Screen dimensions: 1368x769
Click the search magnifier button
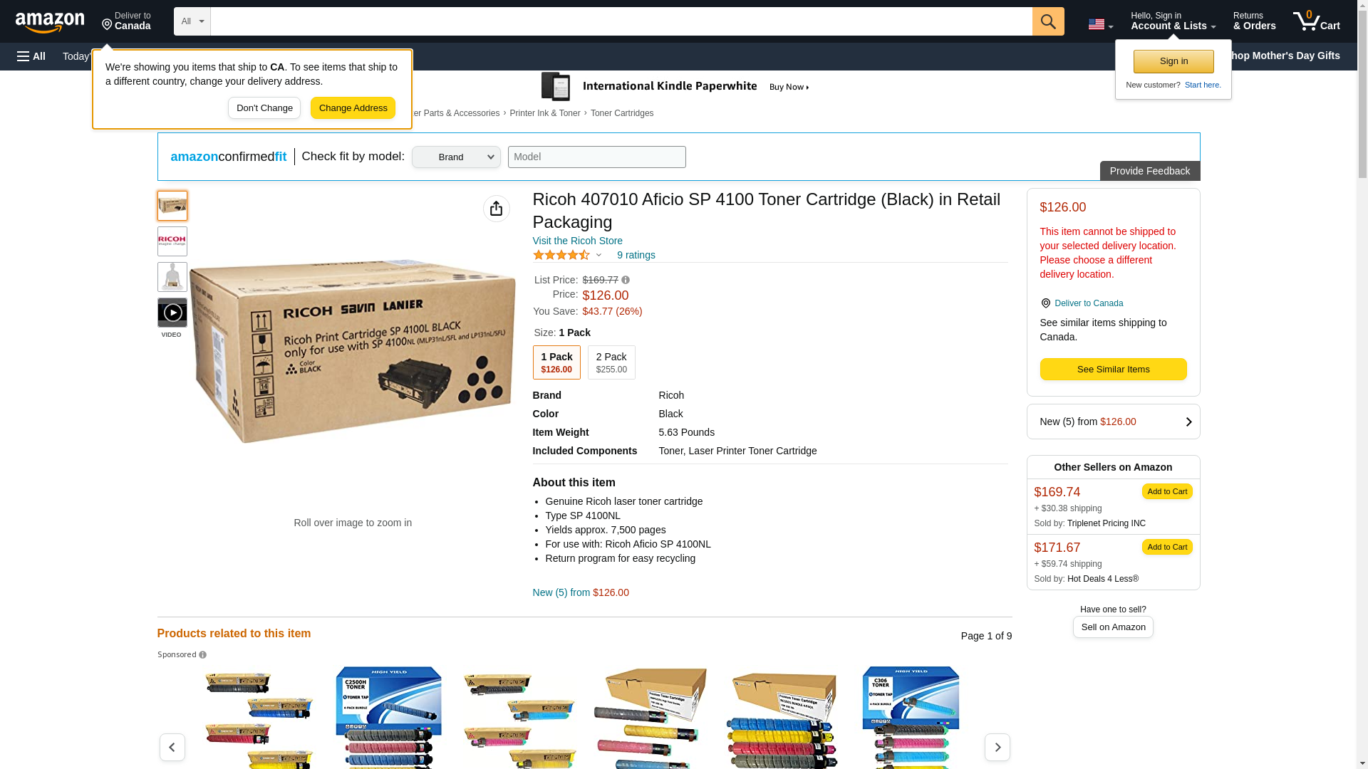1047,21
